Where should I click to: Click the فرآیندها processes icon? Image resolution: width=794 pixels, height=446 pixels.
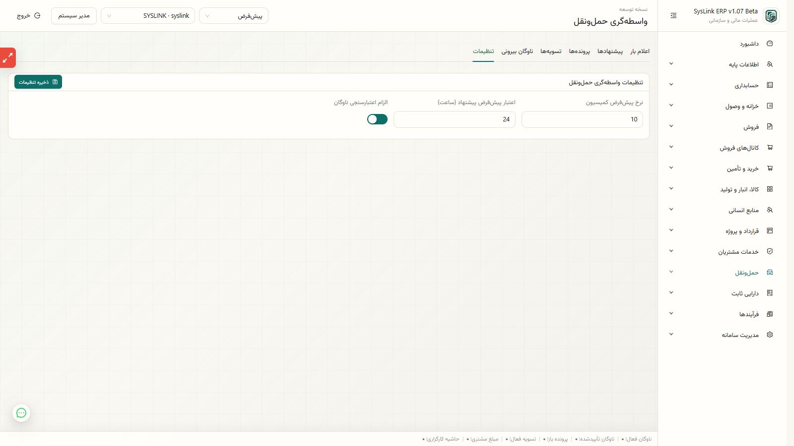770,314
